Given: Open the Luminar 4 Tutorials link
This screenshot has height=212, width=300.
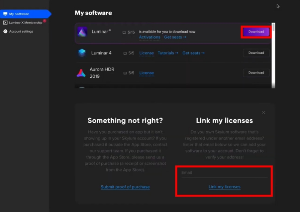Looking at the screenshot, I should [168, 53].
